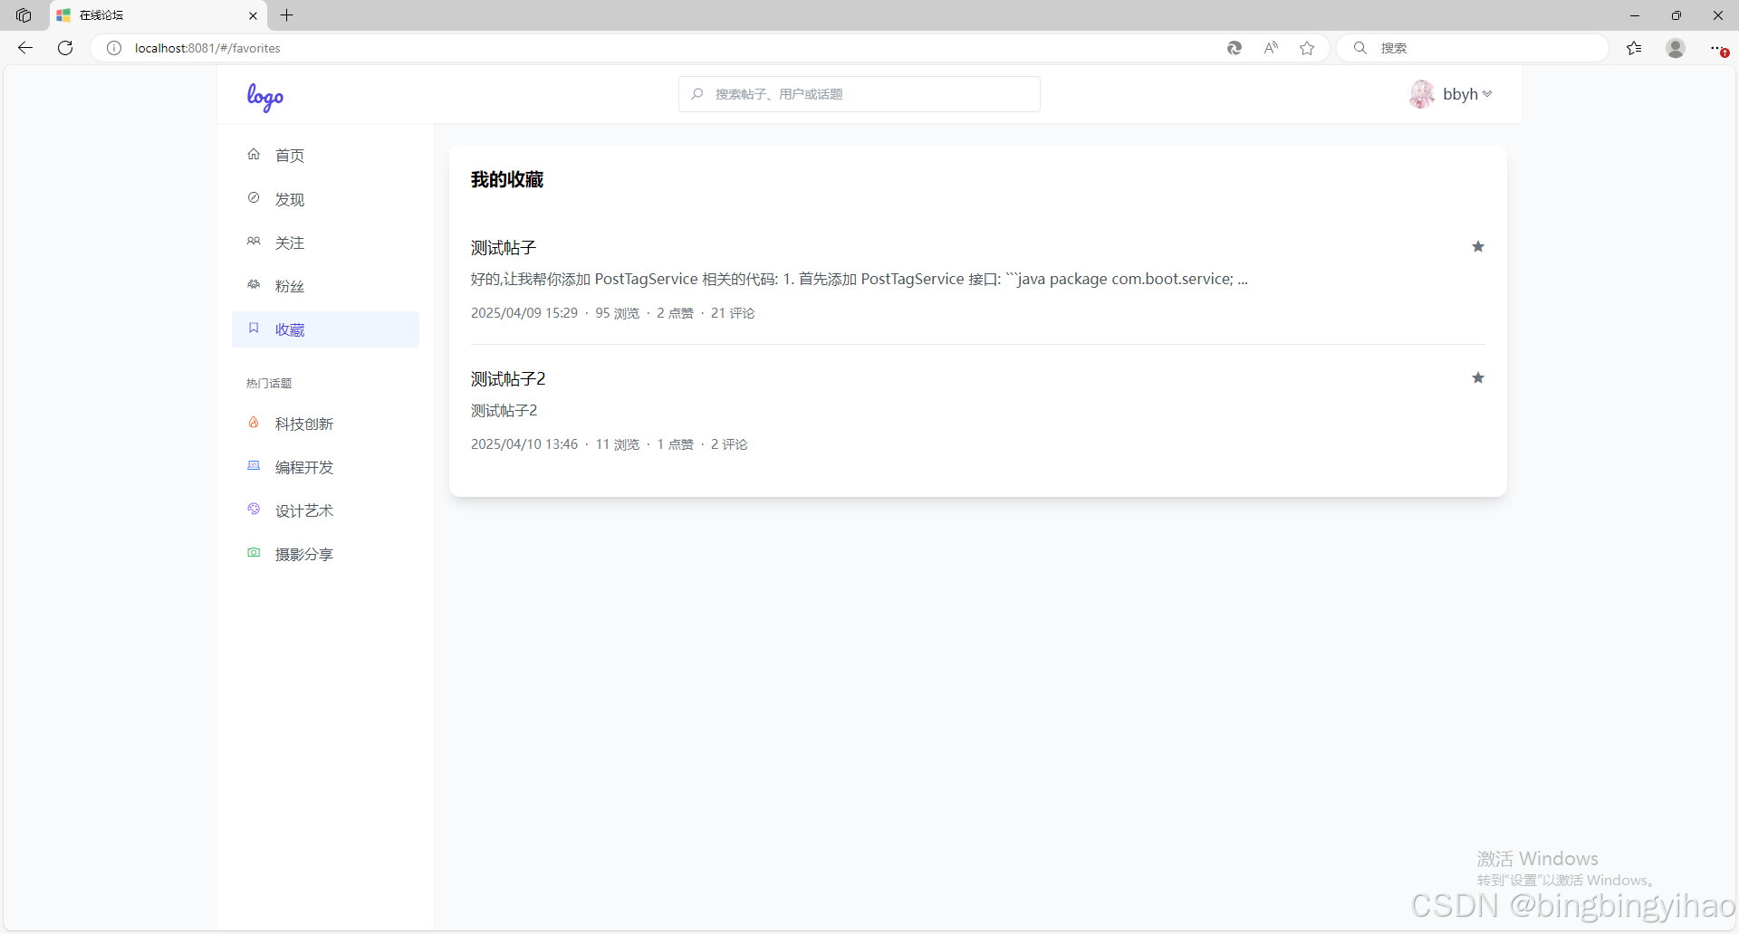Open the post titled 测试帖子2
1739x934 pixels.
click(x=508, y=379)
